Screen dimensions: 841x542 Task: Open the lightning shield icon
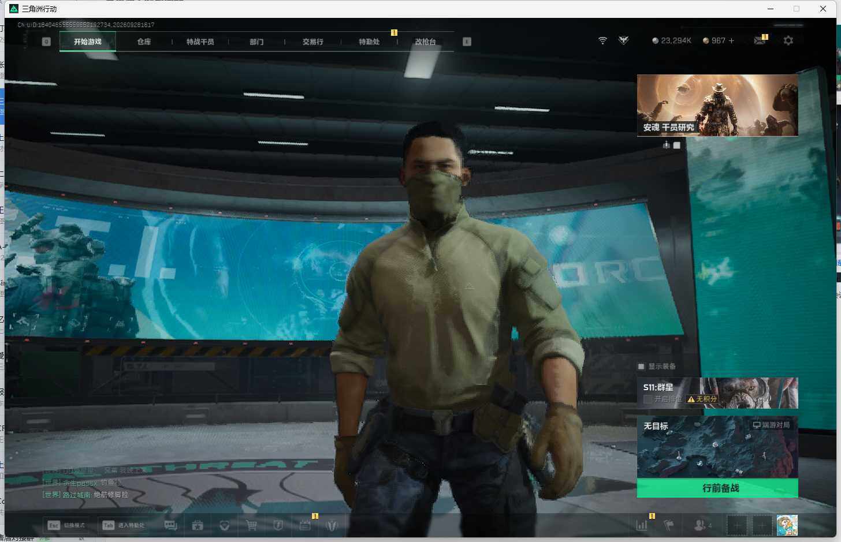tap(278, 525)
